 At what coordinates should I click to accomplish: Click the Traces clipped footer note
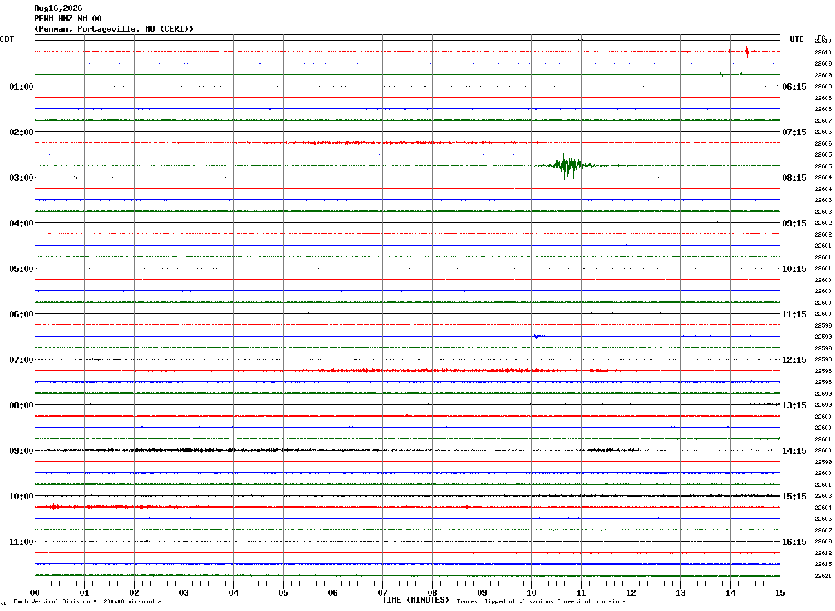click(541, 602)
